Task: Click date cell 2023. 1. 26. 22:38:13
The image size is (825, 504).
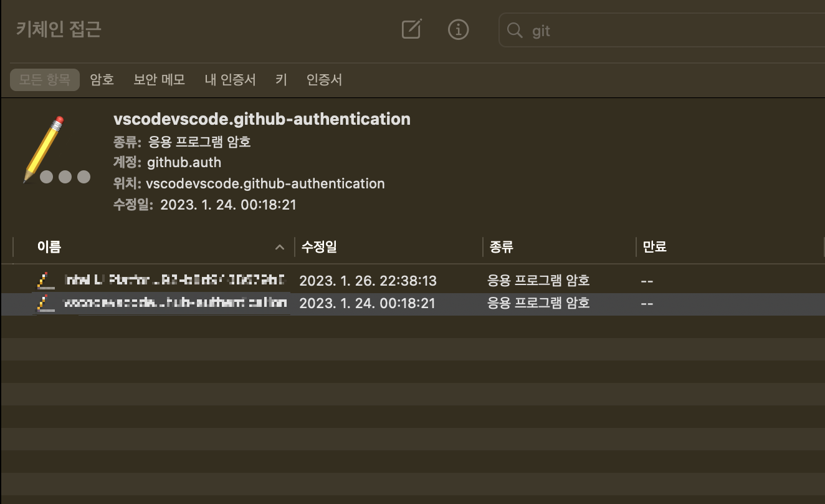Action: [368, 281]
